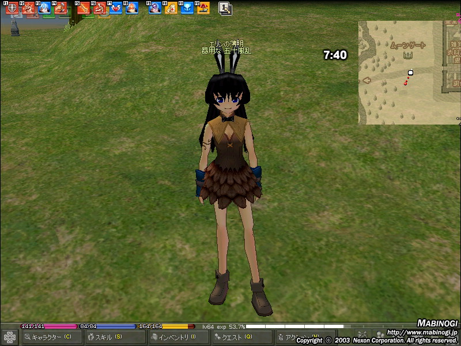Use the F7 winged heart skill
This screenshot has height=346, width=461.
[x=116, y=8]
